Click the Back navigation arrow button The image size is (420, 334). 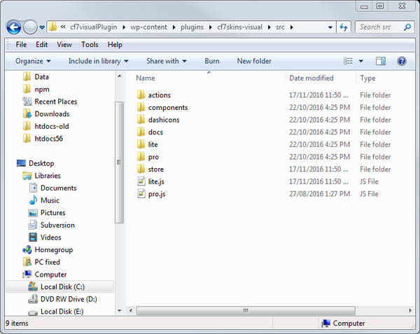13,27
